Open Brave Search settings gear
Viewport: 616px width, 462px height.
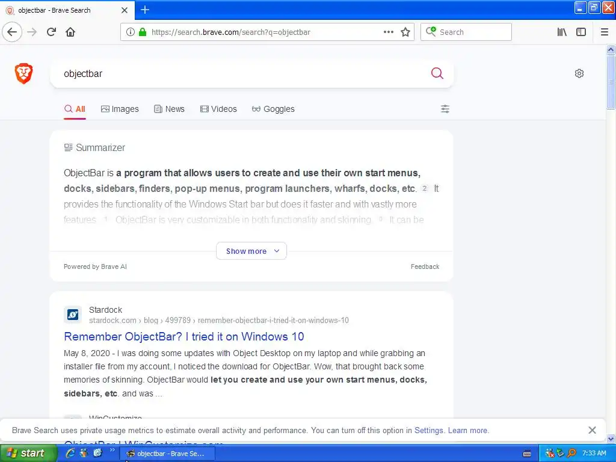(579, 73)
